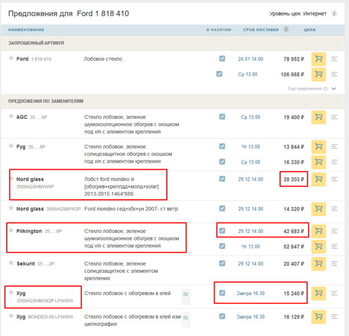Viewport: 349px width, 336px height.
Task: Click info icon next to Уровень цен: Интернет
Action: click(334, 13)
